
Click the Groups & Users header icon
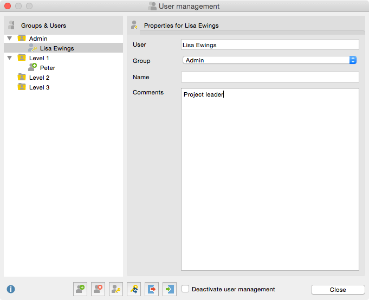coord(11,25)
